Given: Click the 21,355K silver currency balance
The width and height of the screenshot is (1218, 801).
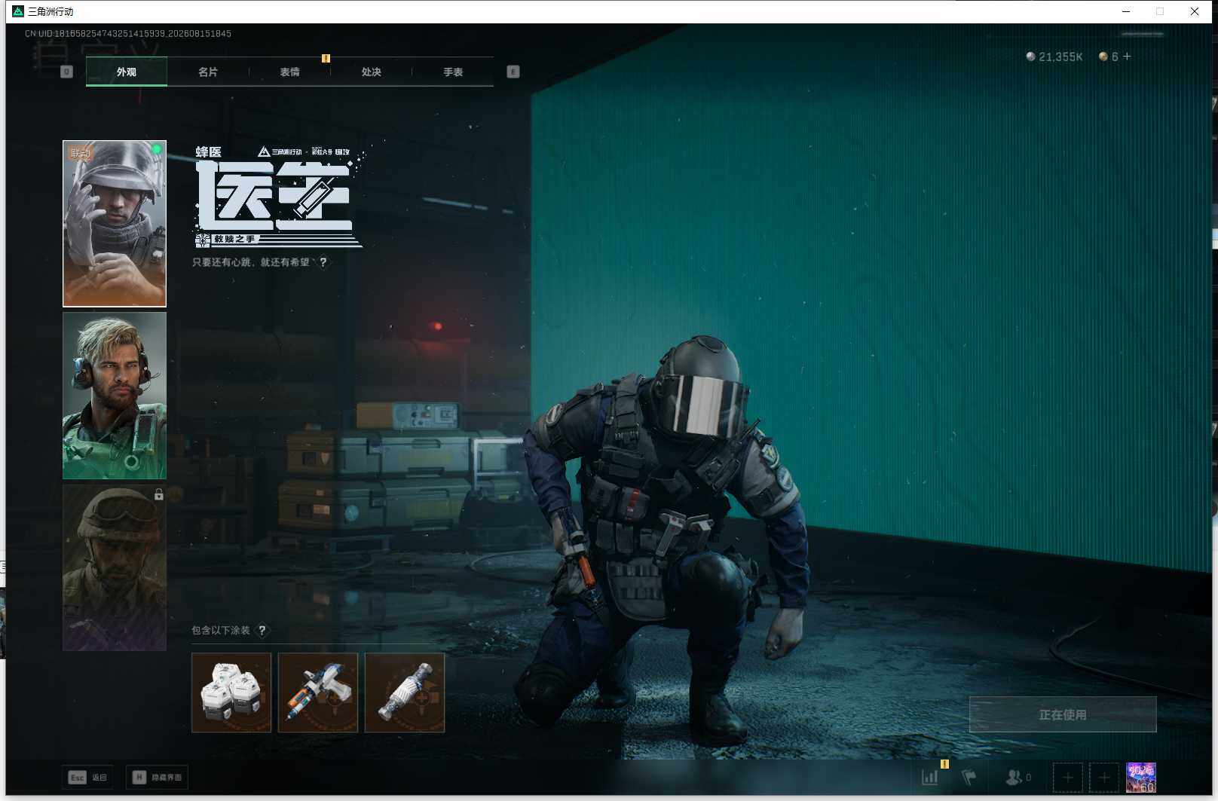Looking at the screenshot, I should click(1054, 57).
